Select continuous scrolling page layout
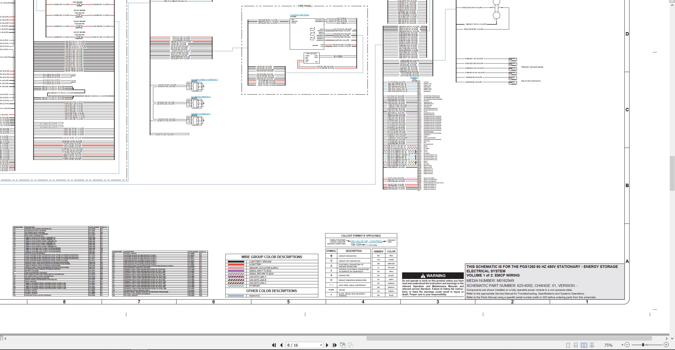This screenshot has height=350, width=675. 576,345
